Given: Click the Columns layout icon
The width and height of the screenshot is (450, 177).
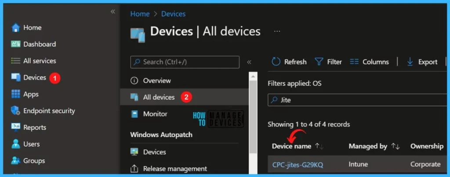Looking at the screenshot, I should click(355, 62).
